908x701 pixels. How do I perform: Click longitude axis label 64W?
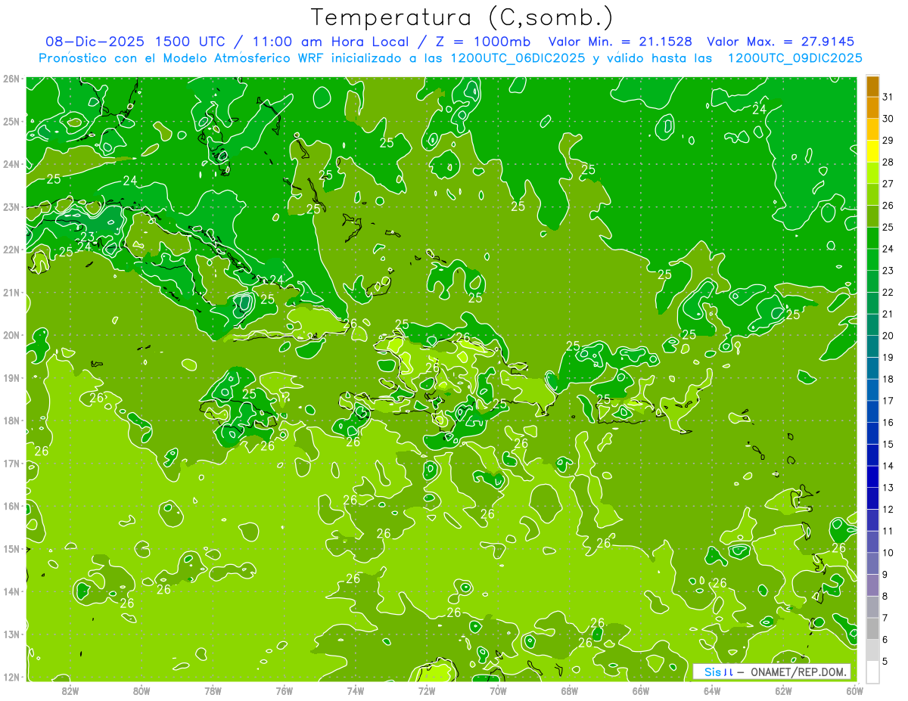tap(712, 690)
